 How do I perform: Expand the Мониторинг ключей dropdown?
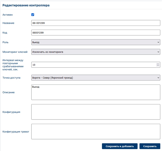[96, 52]
